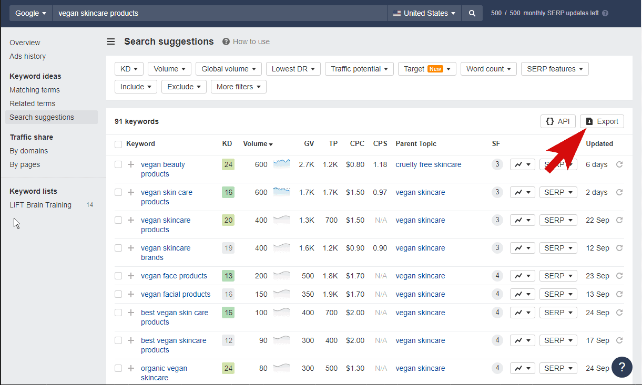The image size is (642, 385).
Task: Check the 'vegan face products' row checkbox
Action: [118, 276]
